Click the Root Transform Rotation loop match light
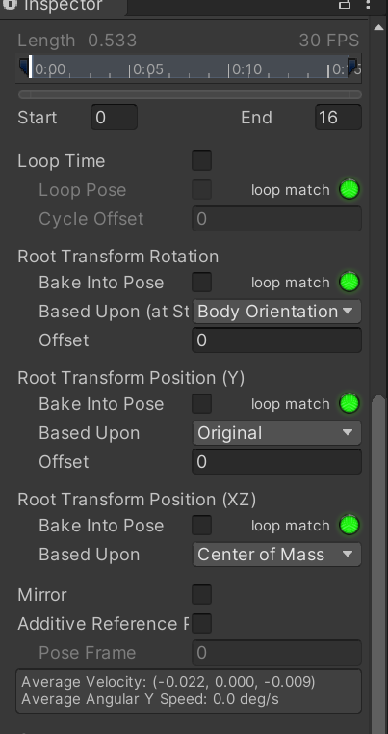The width and height of the screenshot is (388, 734). [x=349, y=283]
